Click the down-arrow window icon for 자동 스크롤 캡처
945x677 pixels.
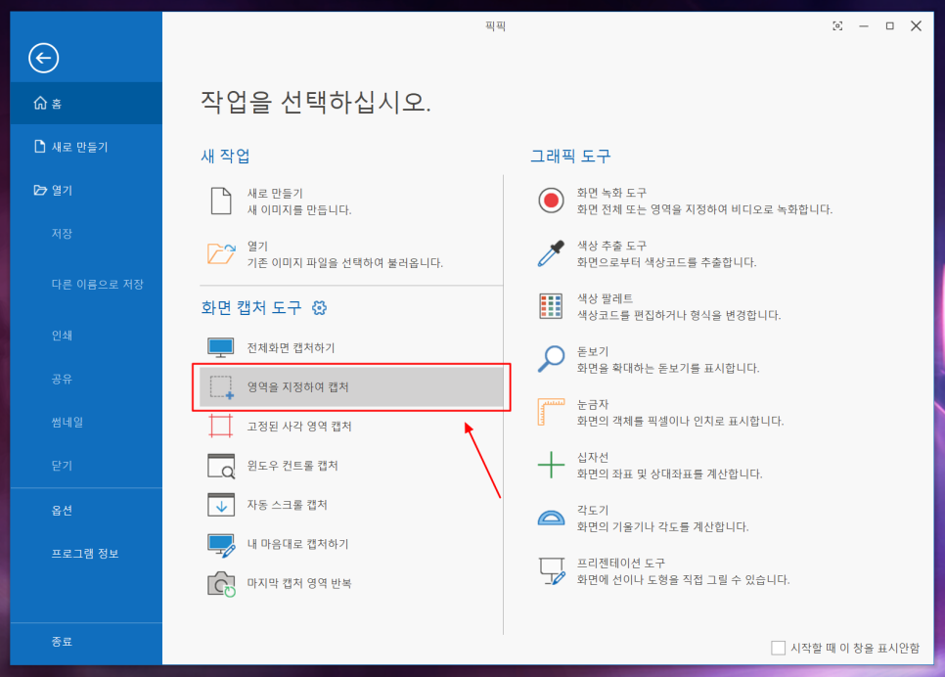point(220,505)
